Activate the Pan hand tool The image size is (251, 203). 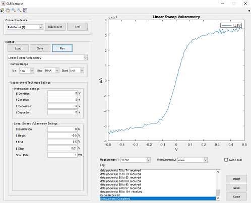8,10
